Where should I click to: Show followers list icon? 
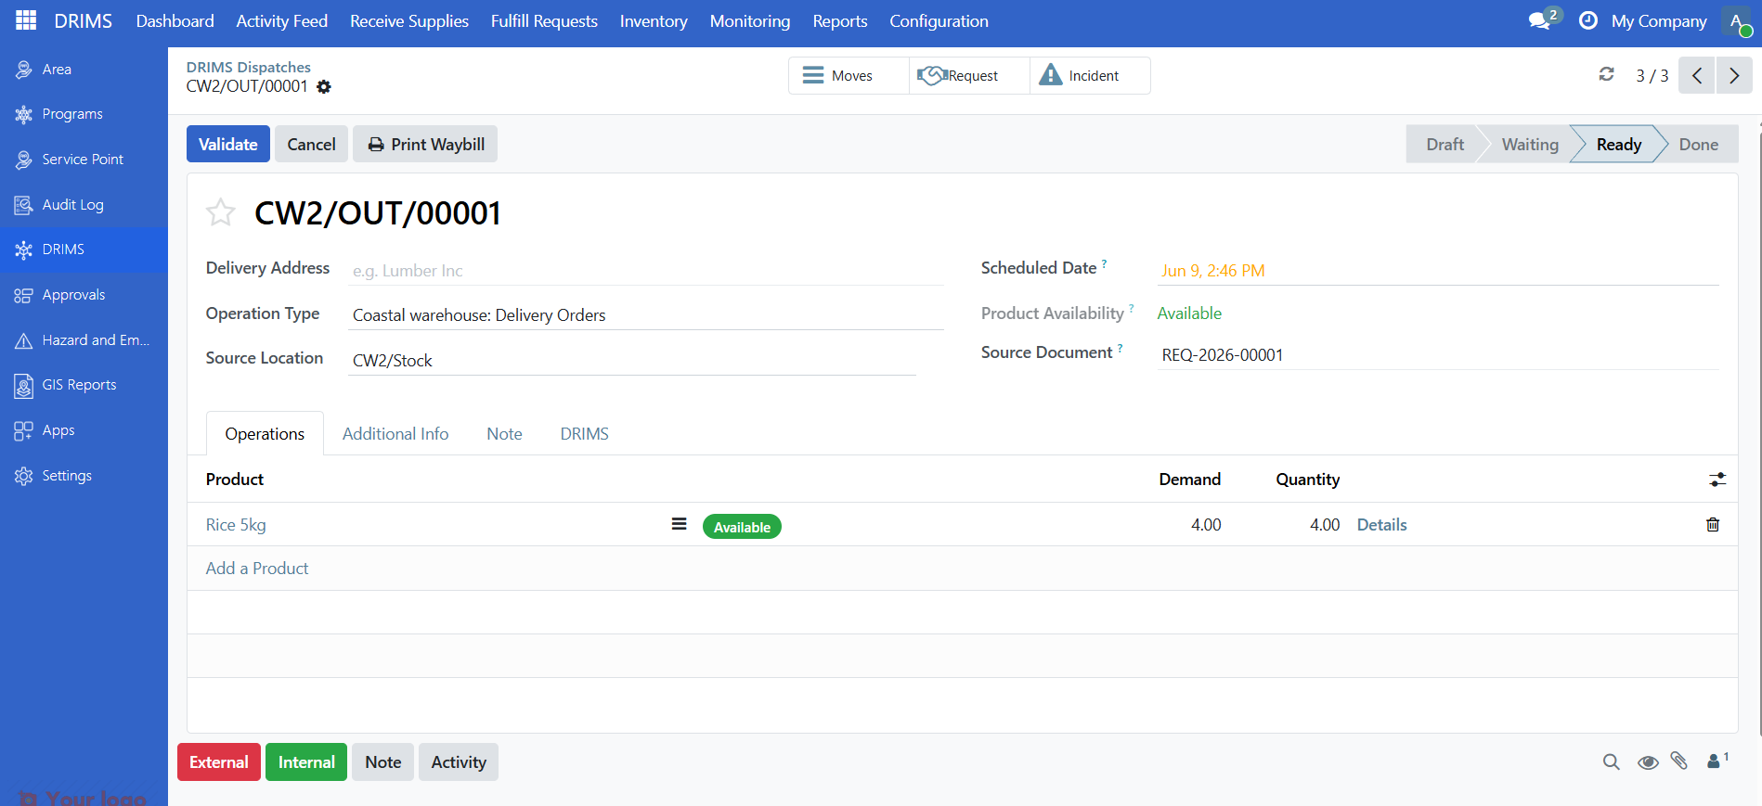coord(1717,761)
